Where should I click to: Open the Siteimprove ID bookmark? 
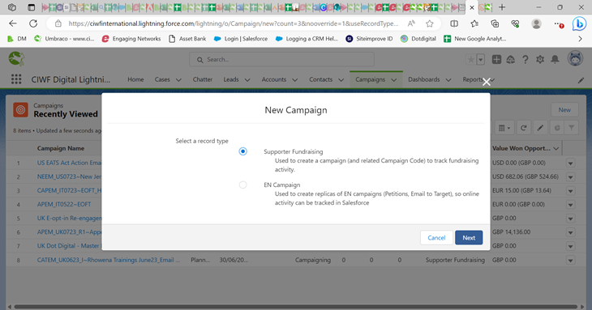click(x=369, y=38)
